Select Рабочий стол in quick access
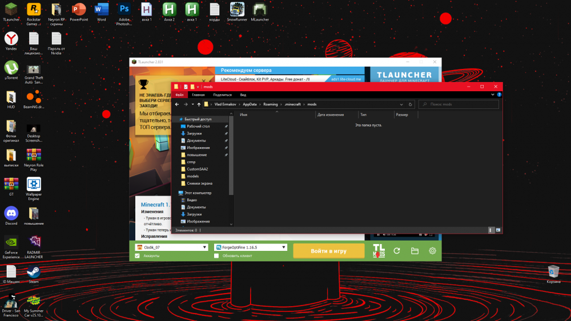Screen dimensions: 571x321 198,126
